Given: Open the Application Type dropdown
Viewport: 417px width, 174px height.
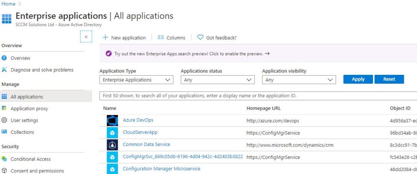Looking at the screenshot, I should [136, 80].
